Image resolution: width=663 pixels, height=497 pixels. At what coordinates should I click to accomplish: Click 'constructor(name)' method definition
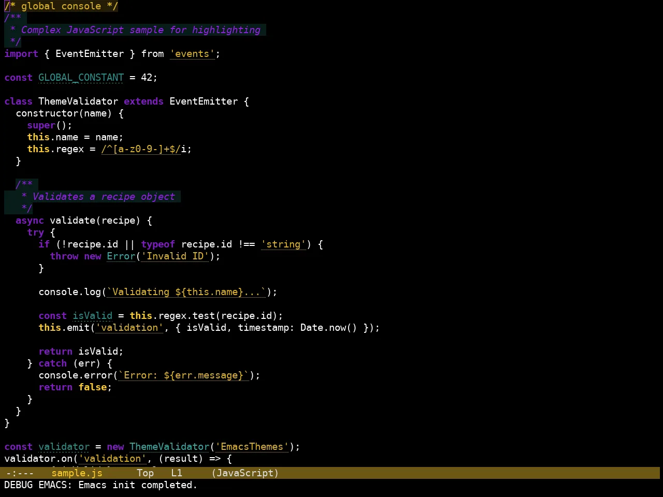pyautogui.click(x=64, y=113)
